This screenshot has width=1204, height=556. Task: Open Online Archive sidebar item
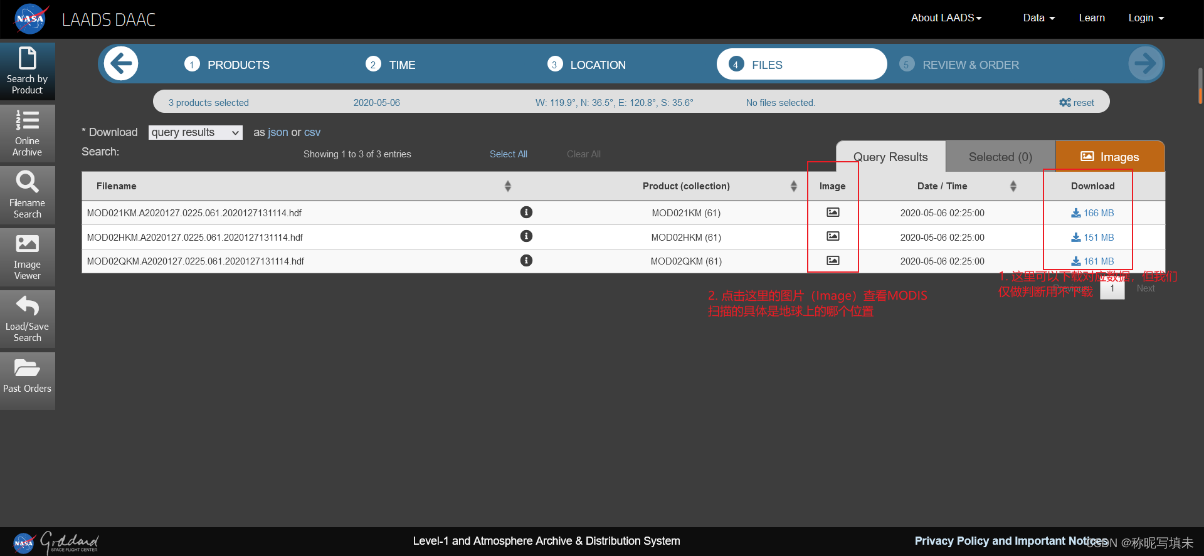coord(28,134)
